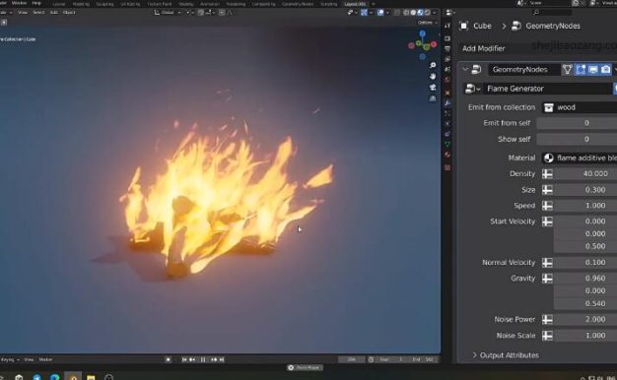The height and width of the screenshot is (380, 617).
Task: Collapse the GeometryNodes modifier panel
Action: pyautogui.click(x=465, y=70)
